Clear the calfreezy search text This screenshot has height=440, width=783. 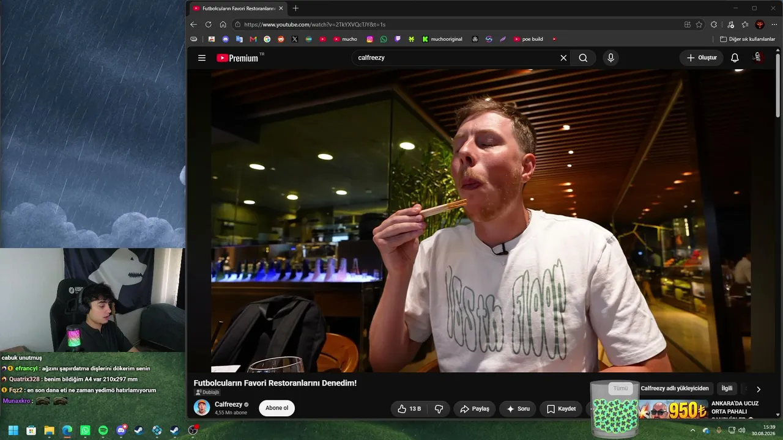pos(563,58)
